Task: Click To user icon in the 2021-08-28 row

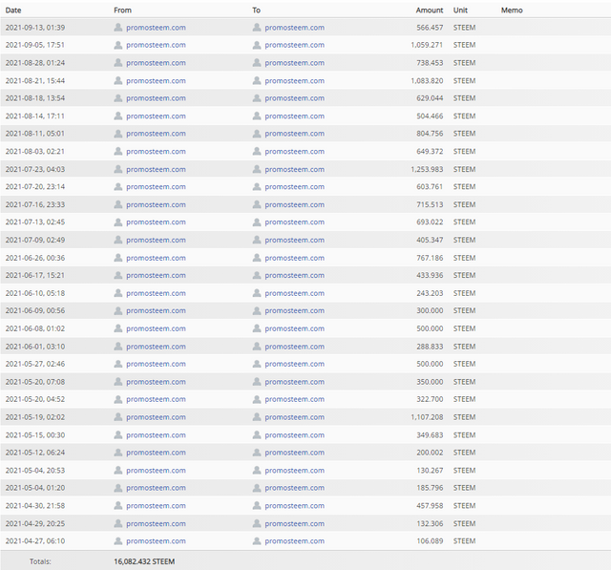Action: point(257,63)
